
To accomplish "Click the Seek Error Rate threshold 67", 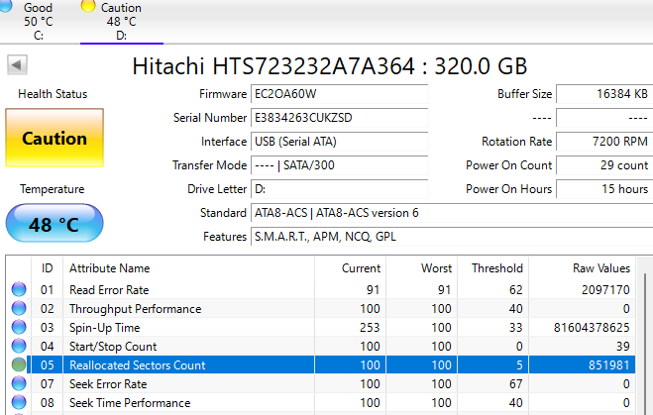I will [x=515, y=383].
